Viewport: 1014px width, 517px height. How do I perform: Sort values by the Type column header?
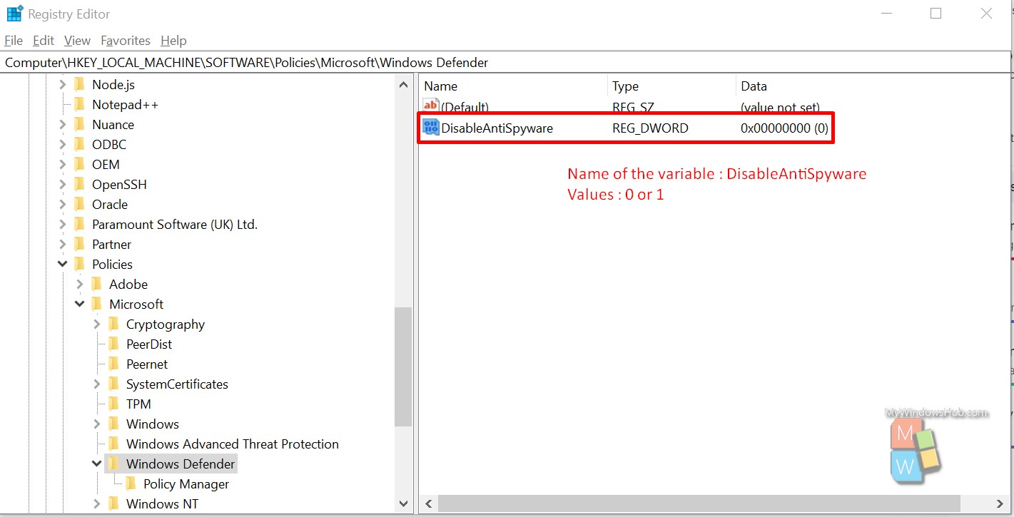671,86
